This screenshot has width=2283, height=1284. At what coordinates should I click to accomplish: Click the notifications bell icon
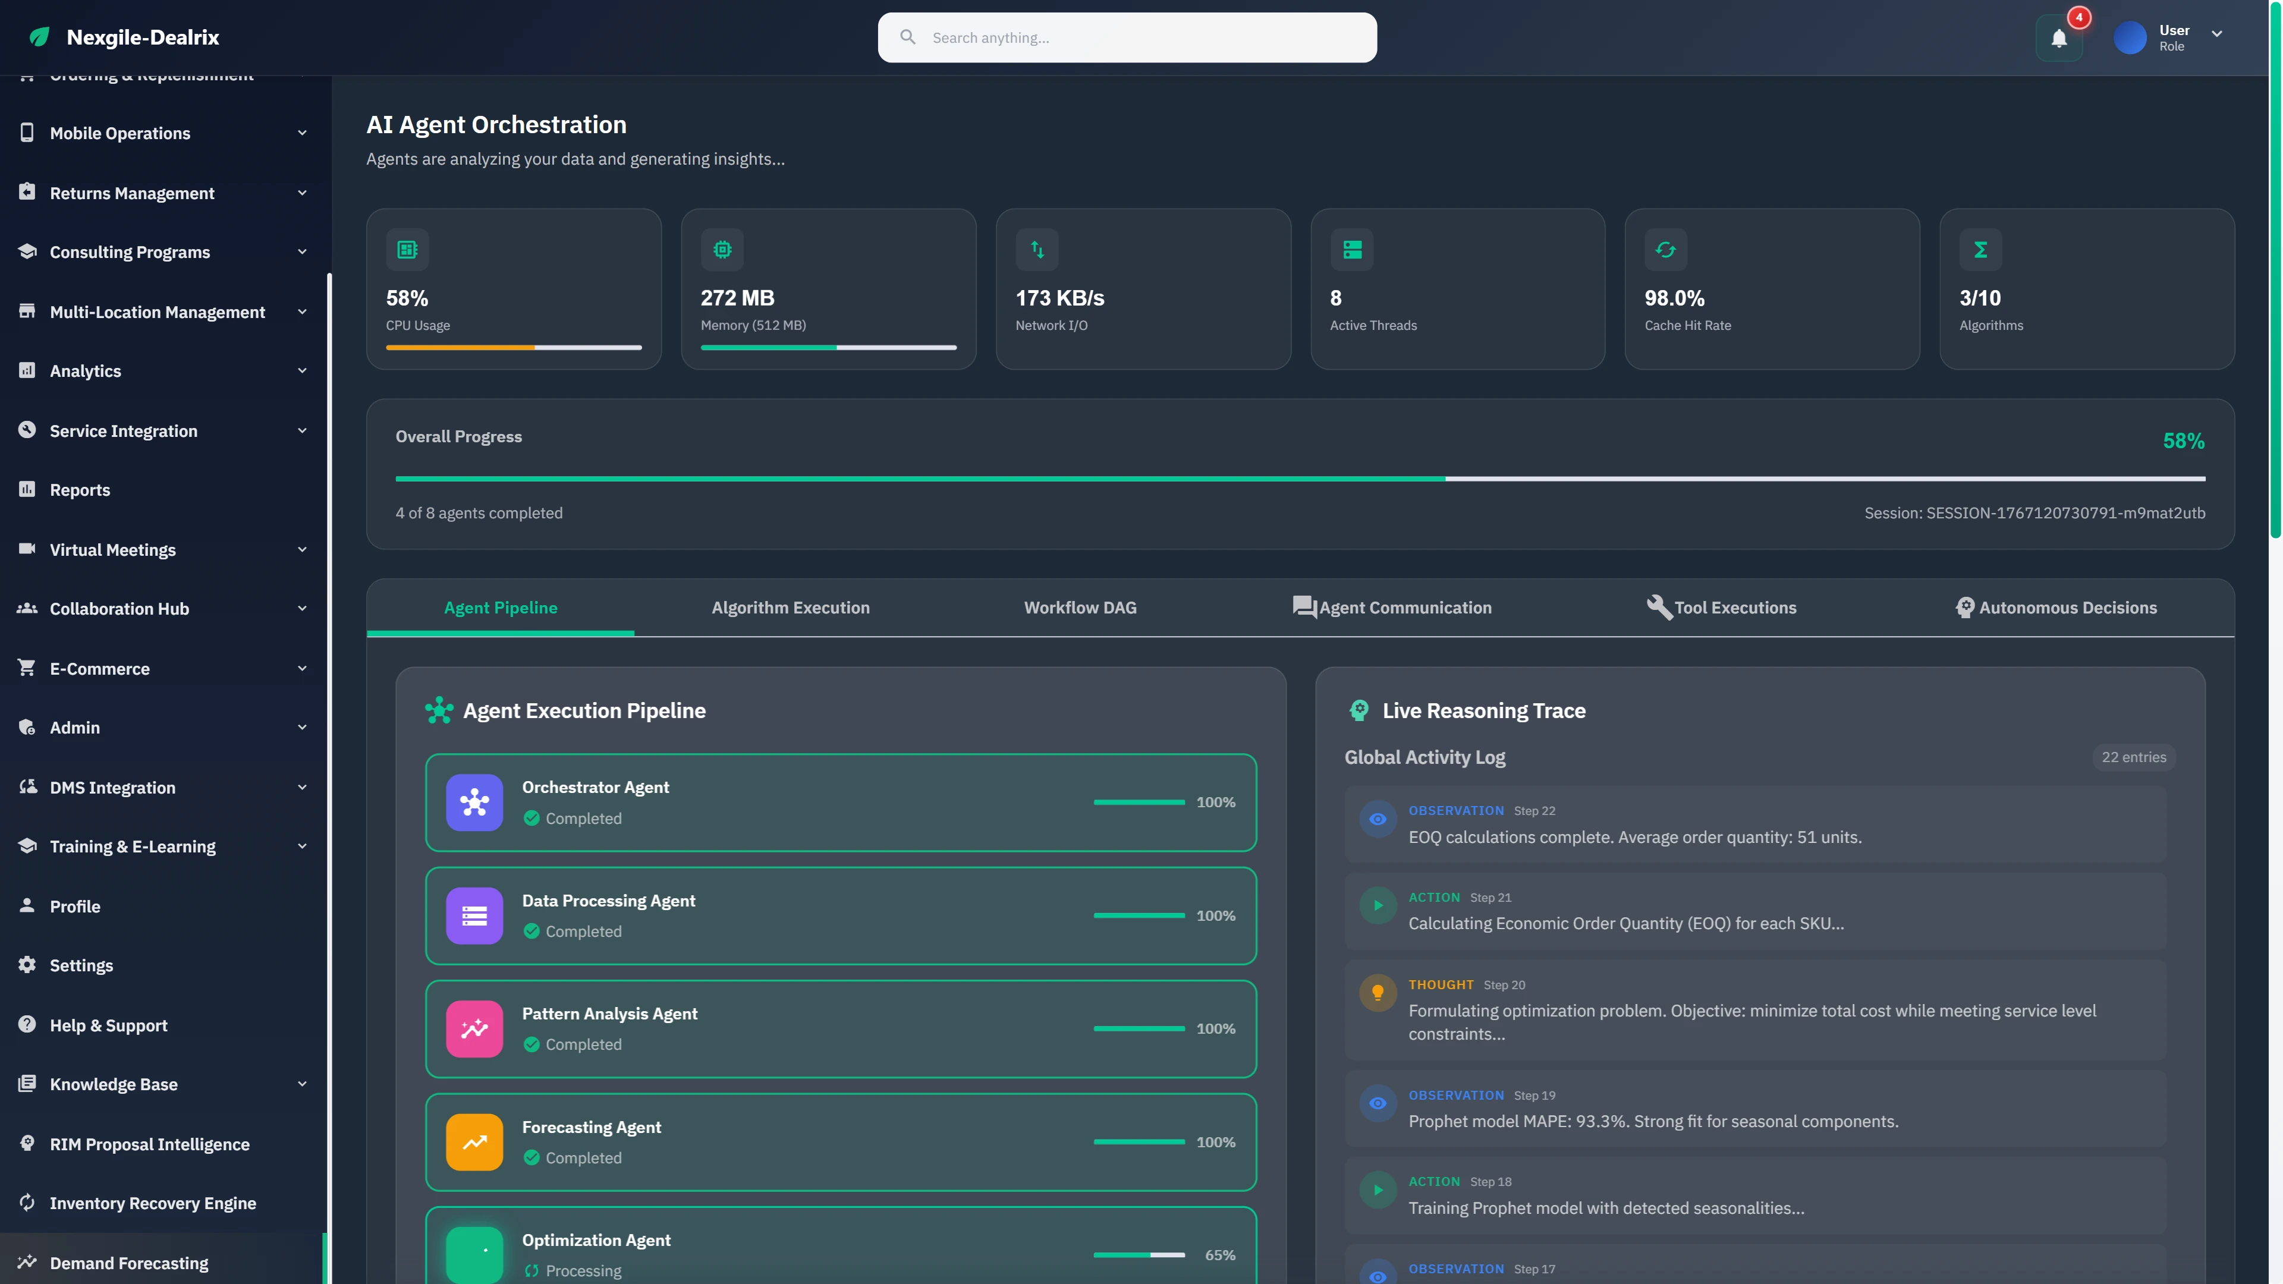pyautogui.click(x=2058, y=37)
